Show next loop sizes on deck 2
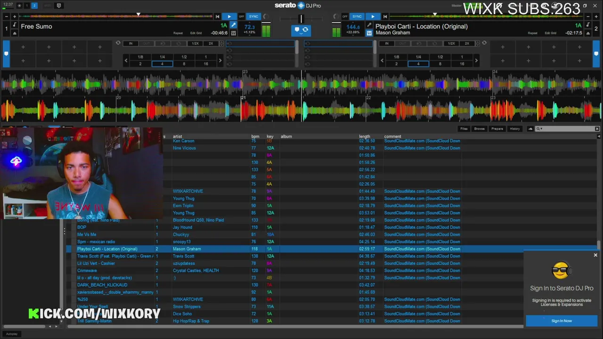Screen dimensions: 603x339 coord(476,60)
